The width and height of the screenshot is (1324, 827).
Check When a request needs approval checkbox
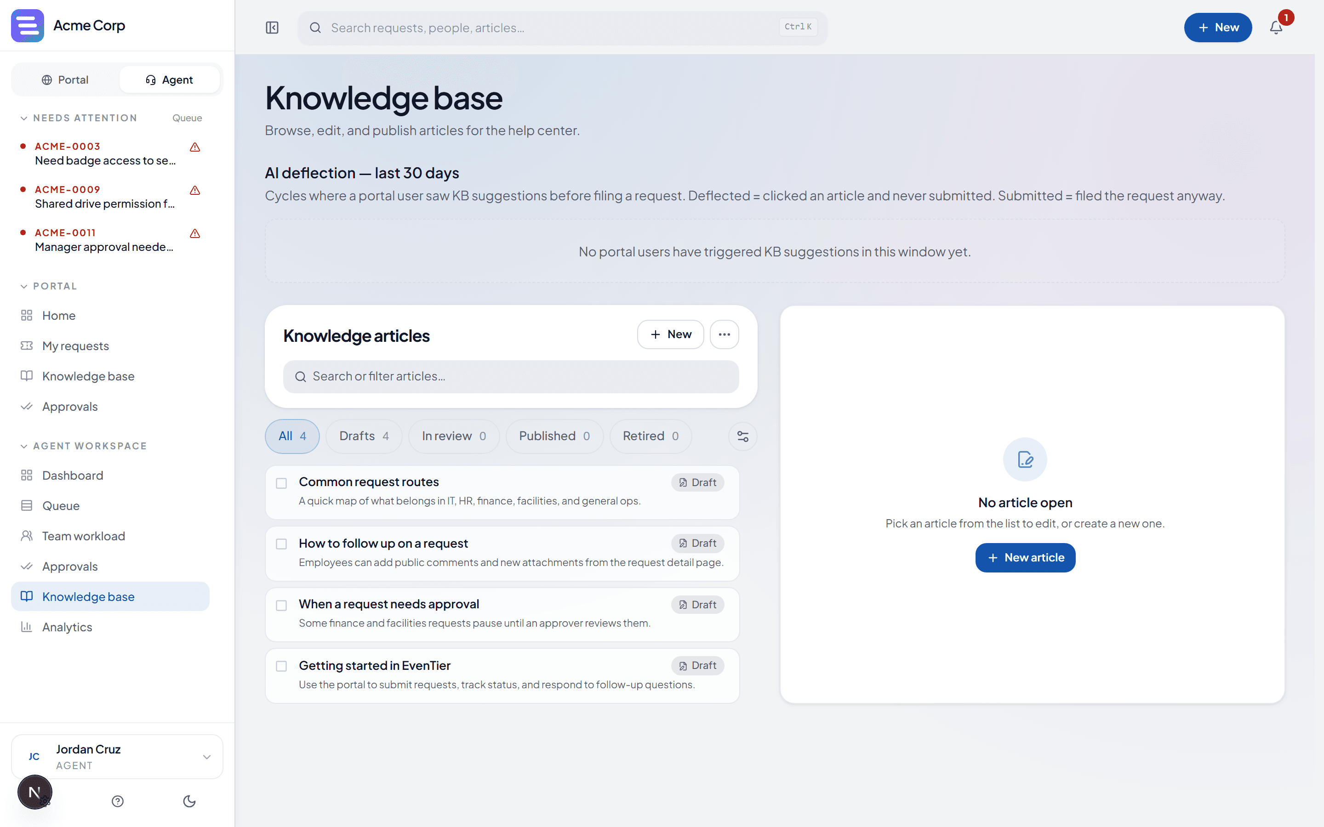(x=281, y=606)
